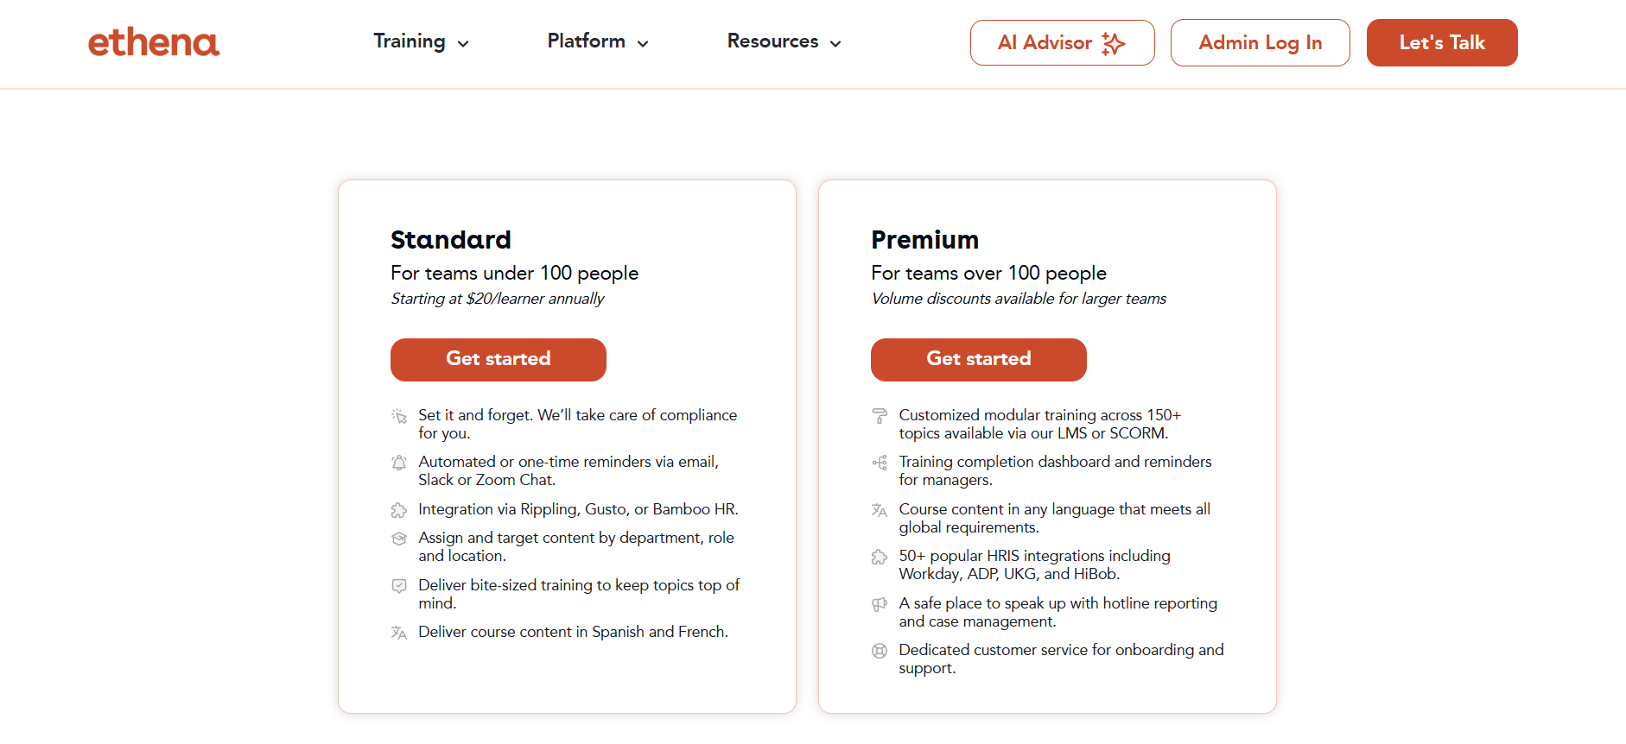The width and height of the screenshot is (1626, 744).
Task: Expand the Training dropdown
Action: point(421,41)
